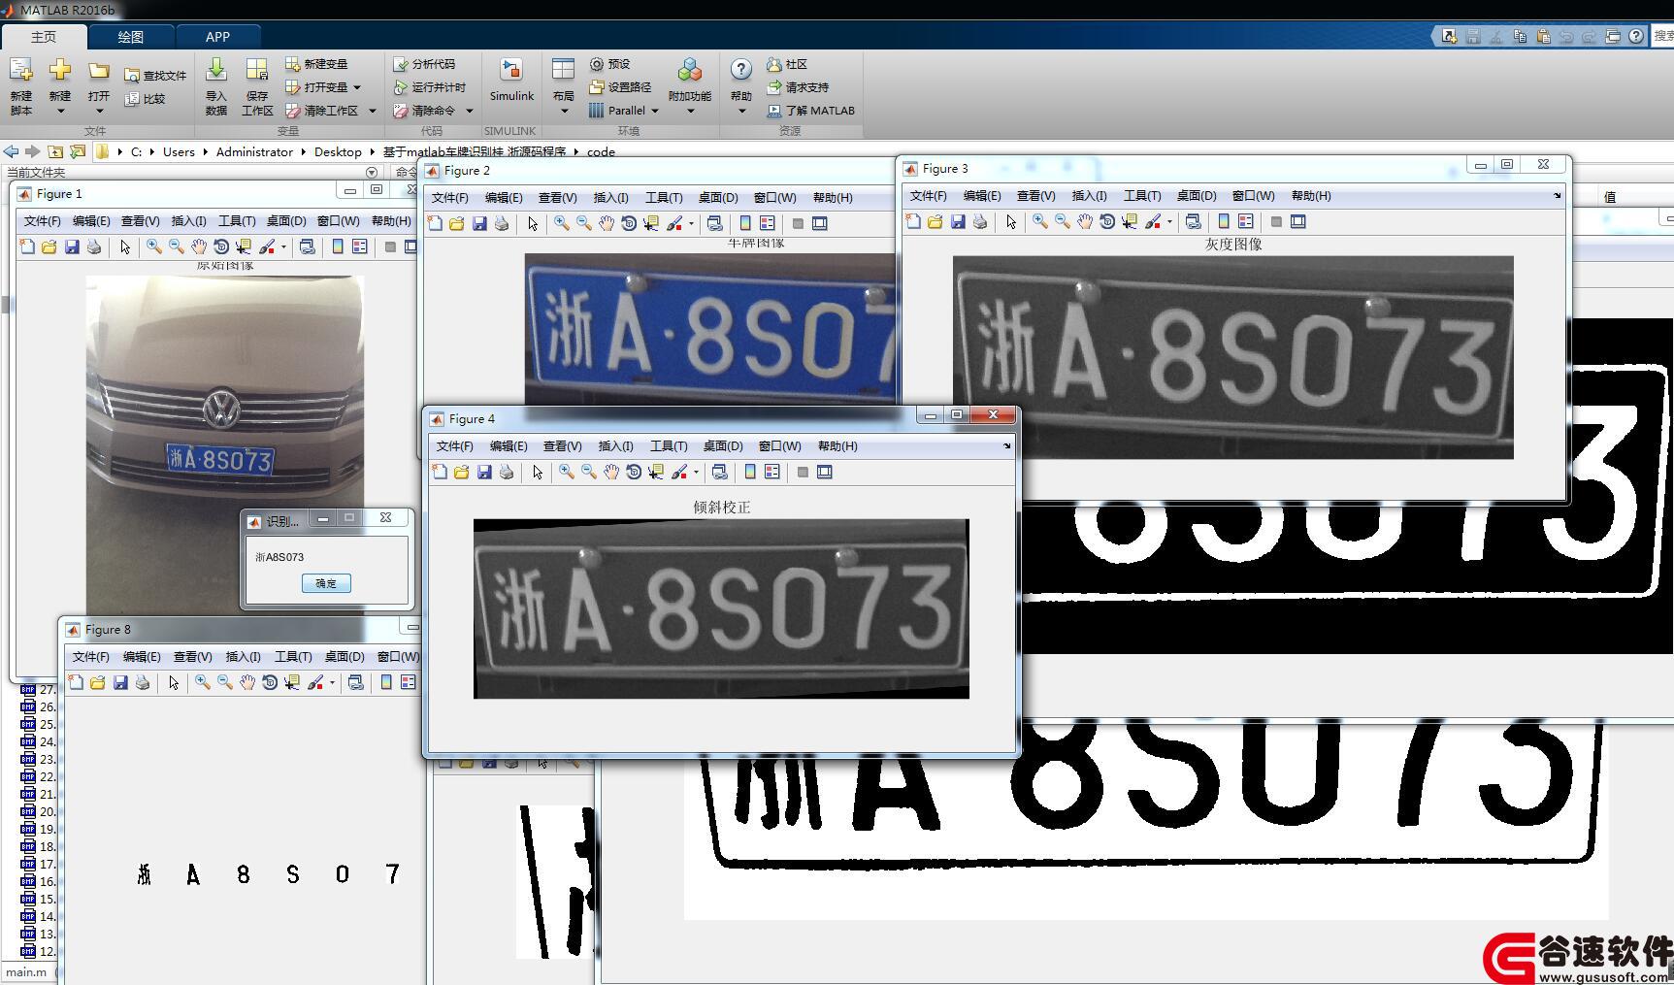Launch Simulink from the ribbon
Viewport: 1674px width, 985px height.
pos(510,71)
